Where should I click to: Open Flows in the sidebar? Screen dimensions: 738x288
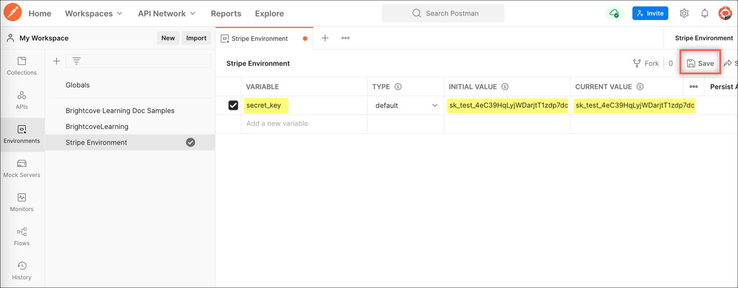(x=22, y=237)
